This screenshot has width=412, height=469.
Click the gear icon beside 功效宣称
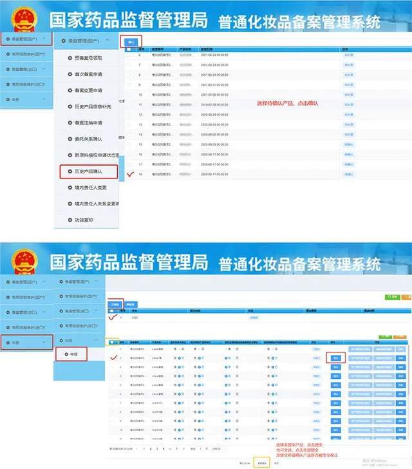click(x=70, y=220)
